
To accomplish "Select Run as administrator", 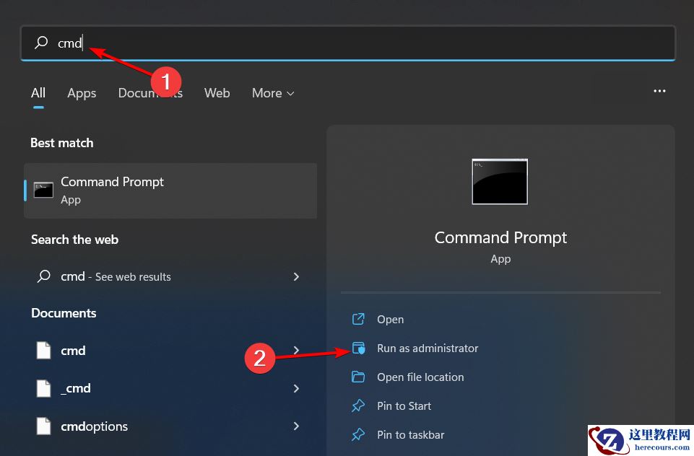I will (x=427, y=348).
